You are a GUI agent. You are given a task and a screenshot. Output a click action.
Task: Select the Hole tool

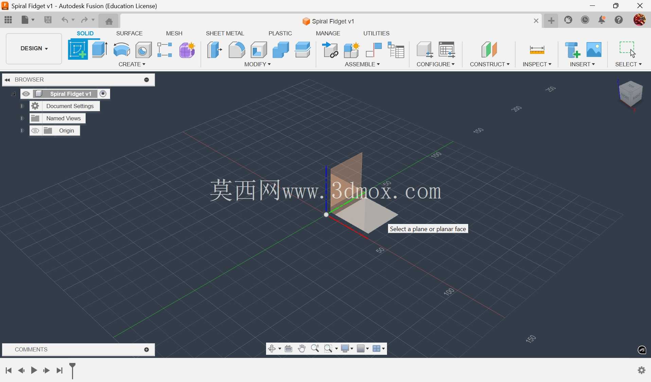144,50
